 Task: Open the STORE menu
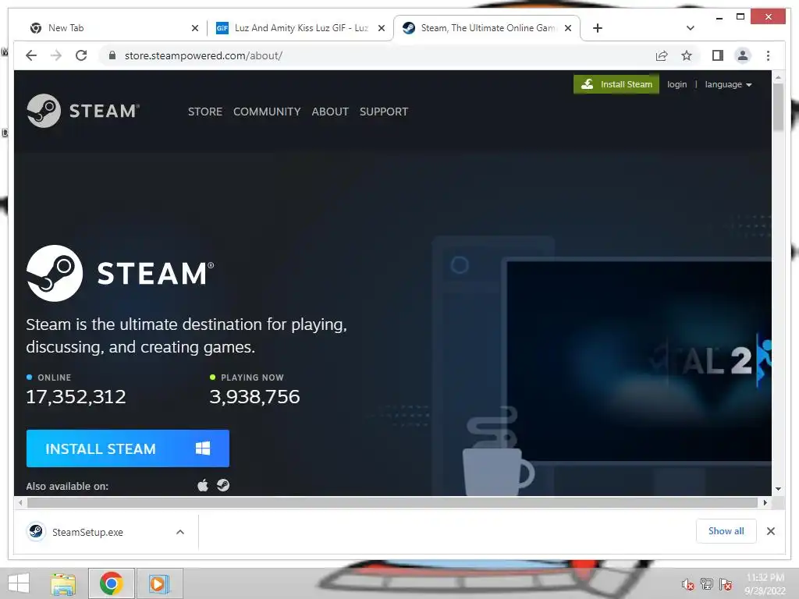click(205, 112)
